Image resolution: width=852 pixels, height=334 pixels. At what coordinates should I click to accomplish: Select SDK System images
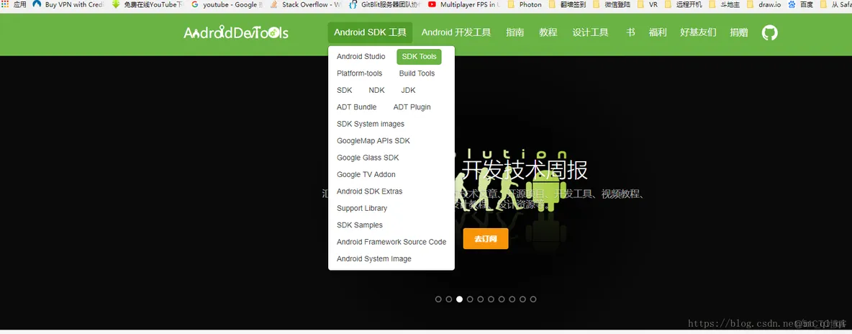pos(371,124)
